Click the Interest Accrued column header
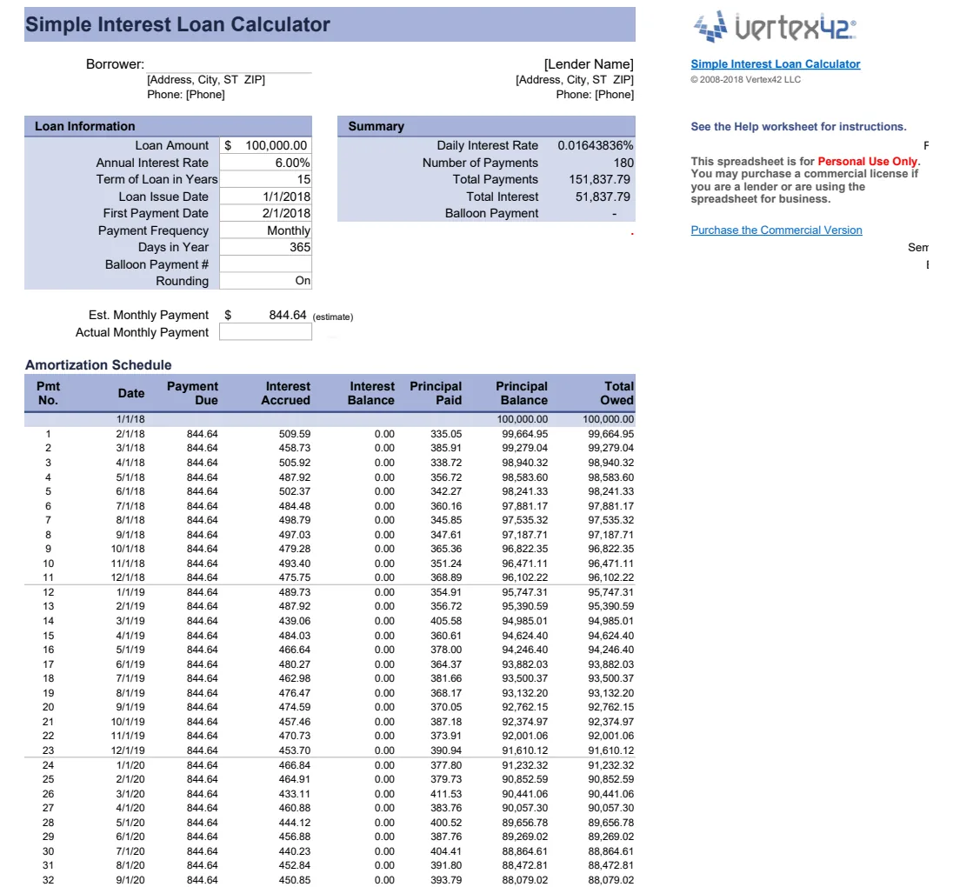 [286, 393]
